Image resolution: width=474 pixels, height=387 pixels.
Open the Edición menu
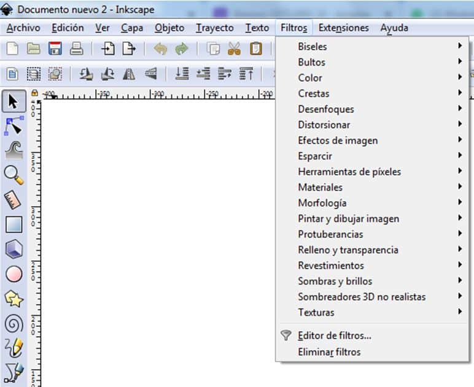pos(68,28)
